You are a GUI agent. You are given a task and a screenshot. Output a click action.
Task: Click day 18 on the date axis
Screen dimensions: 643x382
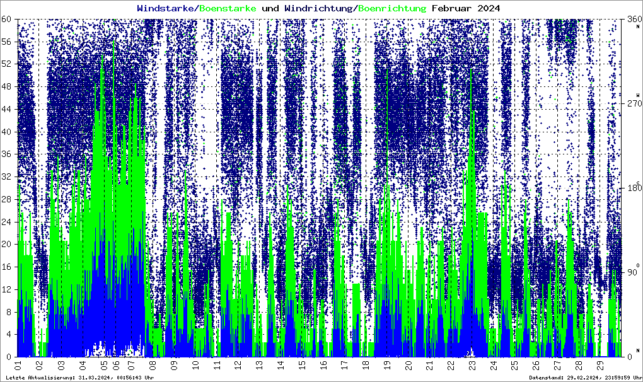pos(366,365)
